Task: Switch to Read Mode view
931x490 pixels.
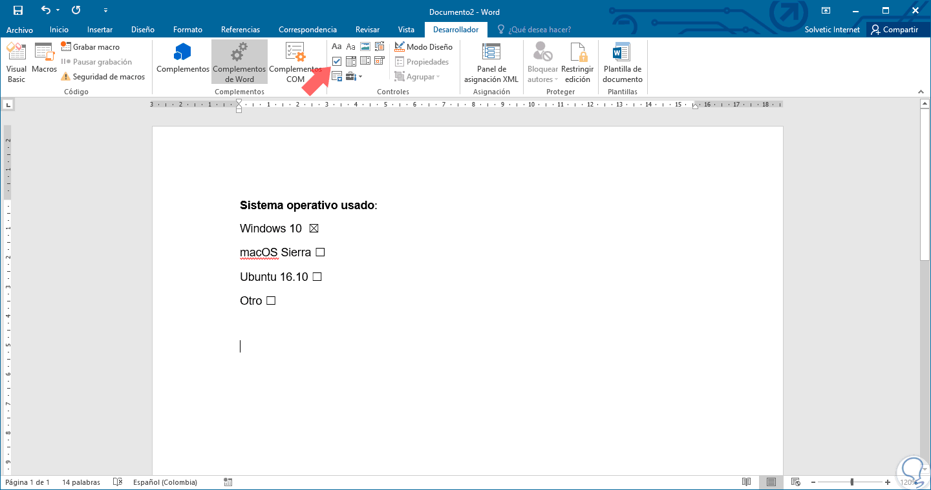Action: 747,482
